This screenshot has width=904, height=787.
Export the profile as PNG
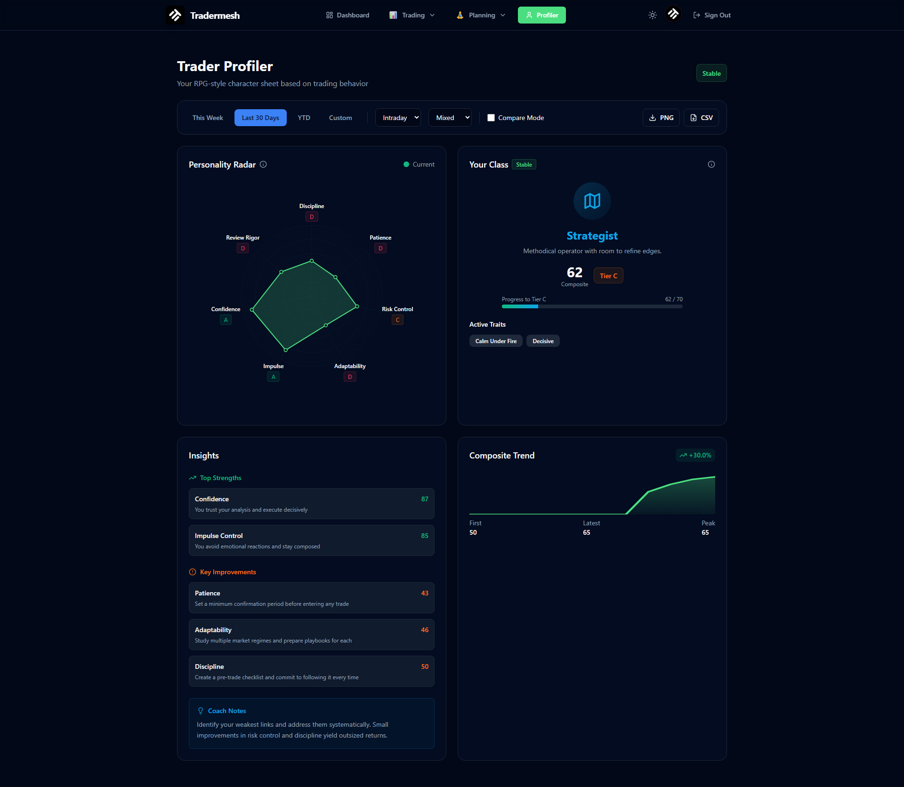tap(661, 118)
